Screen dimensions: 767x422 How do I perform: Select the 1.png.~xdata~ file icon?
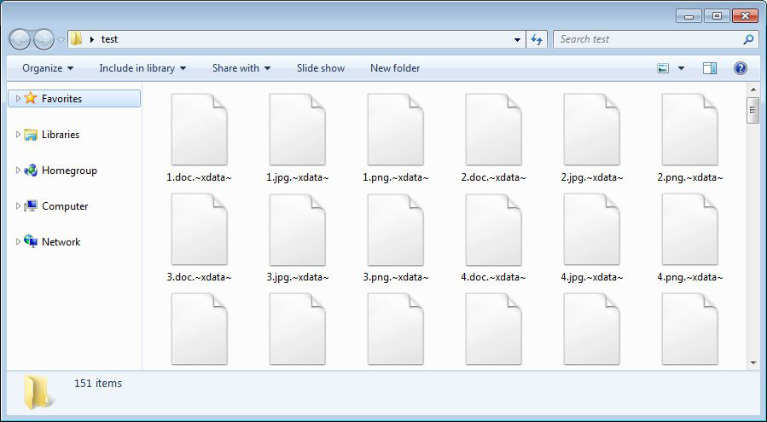395,130
